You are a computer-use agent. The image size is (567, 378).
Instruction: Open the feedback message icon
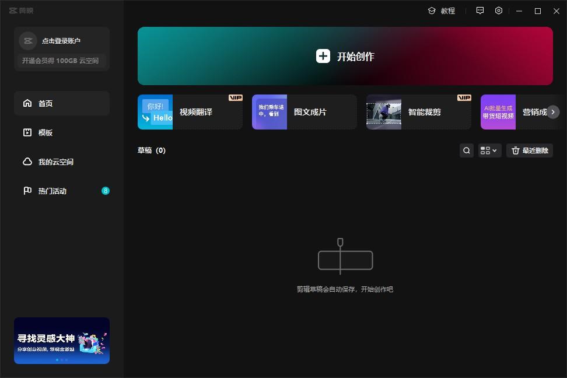480,10
